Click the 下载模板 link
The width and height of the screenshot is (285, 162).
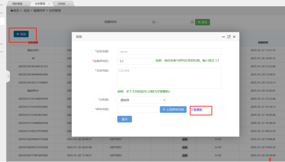(x=196, y=110)
